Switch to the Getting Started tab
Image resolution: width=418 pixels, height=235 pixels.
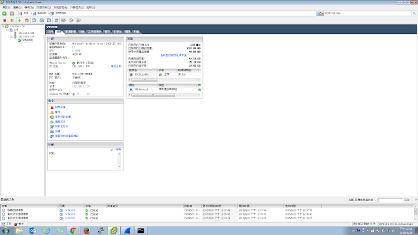pos(50,32)
